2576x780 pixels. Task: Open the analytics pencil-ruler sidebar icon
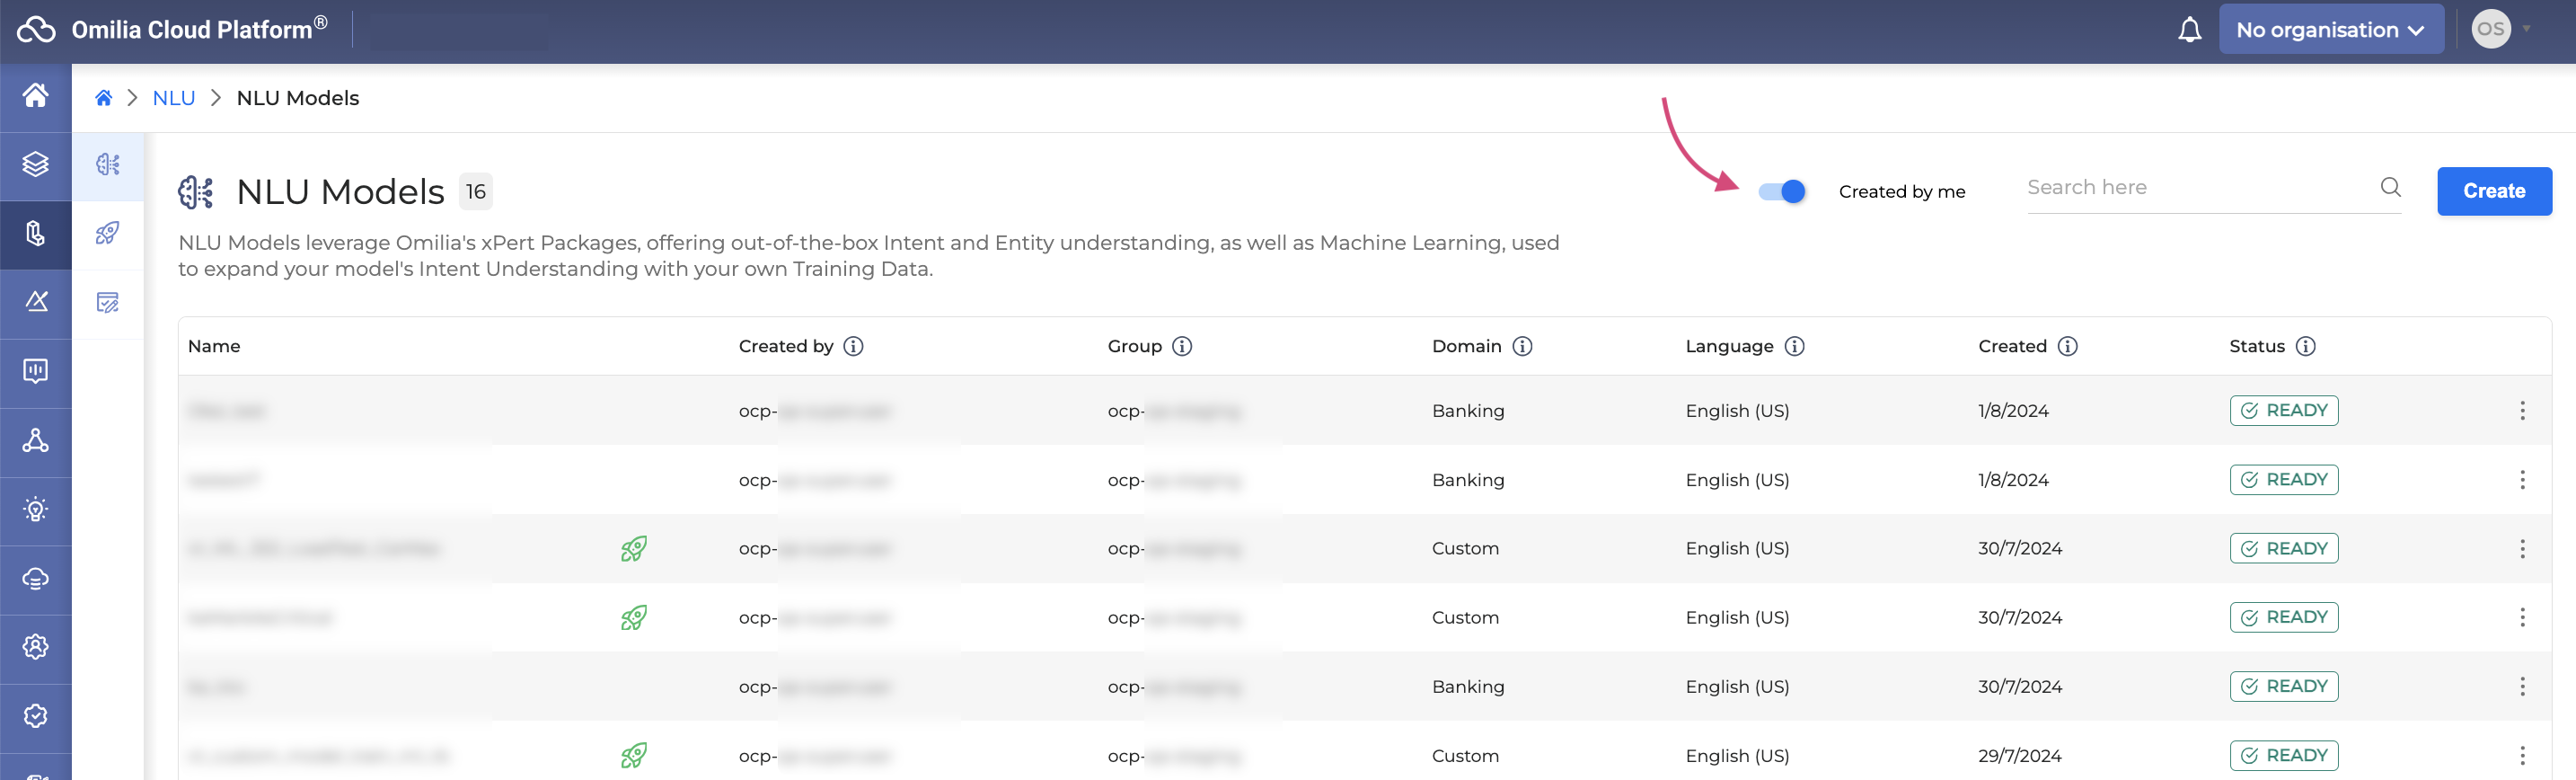tap(36, 301)
